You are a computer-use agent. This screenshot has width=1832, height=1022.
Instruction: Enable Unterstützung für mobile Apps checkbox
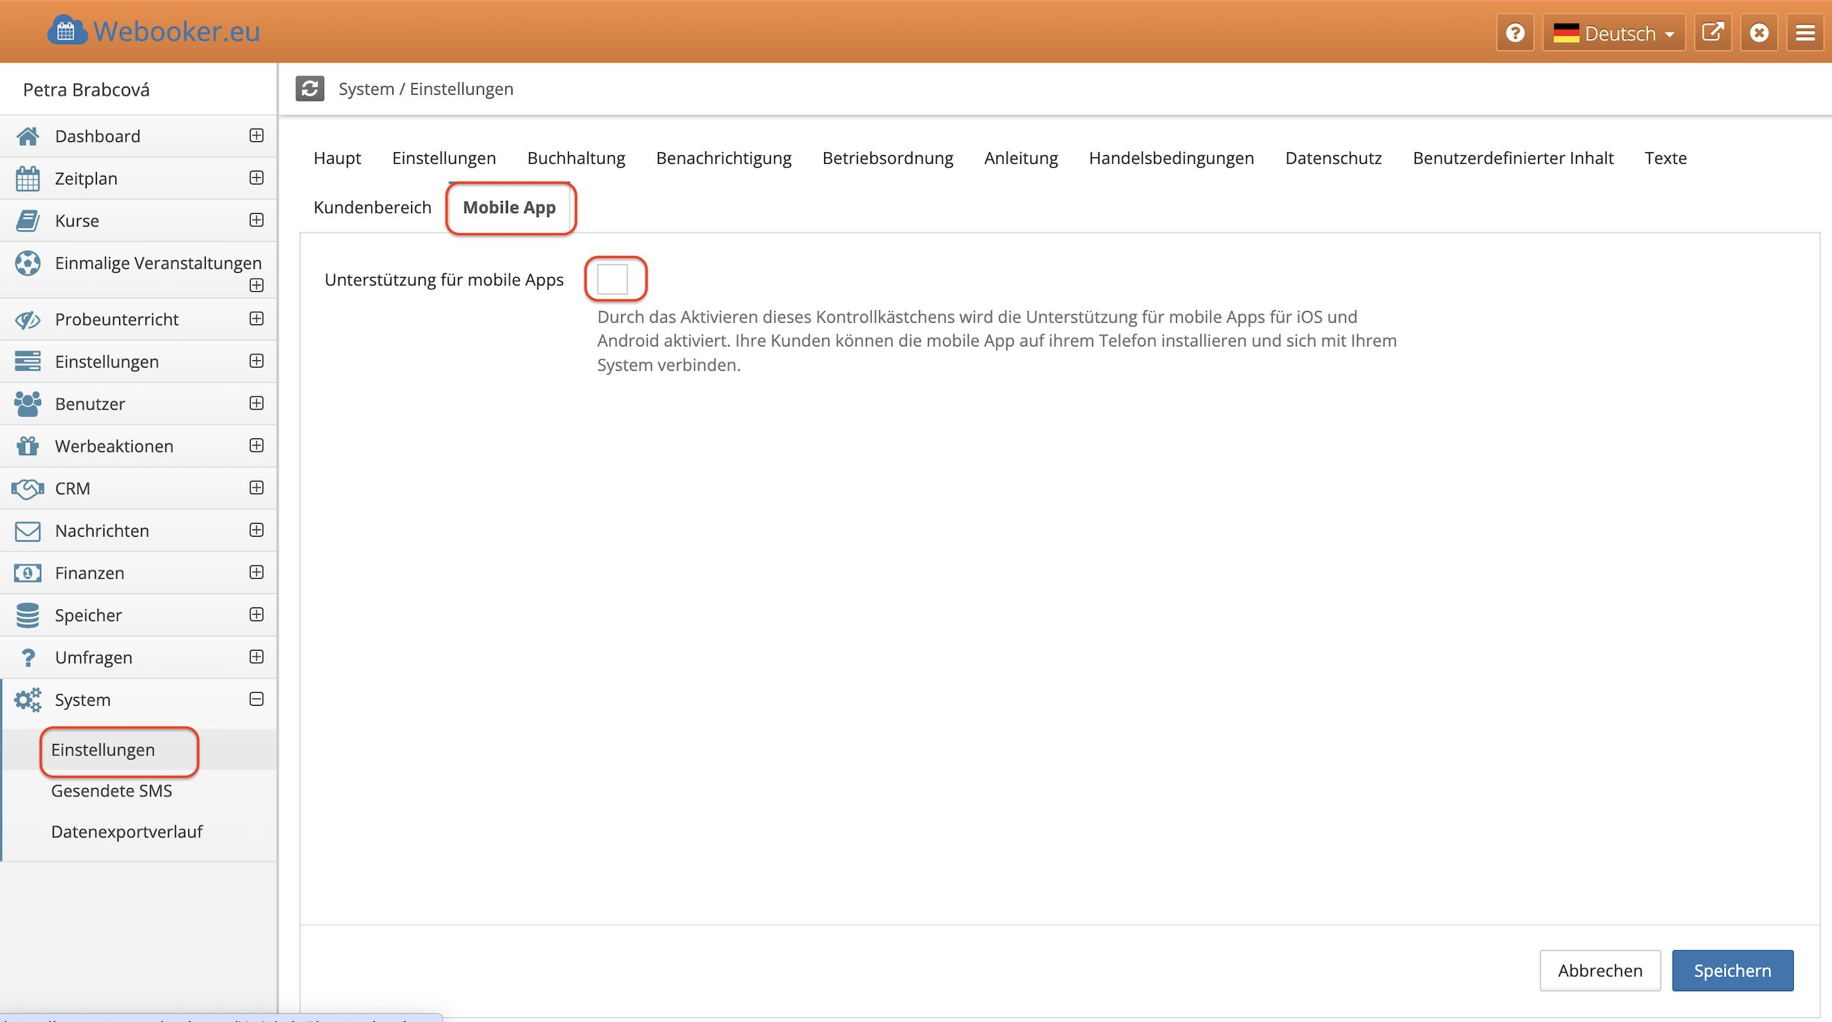pyautogui.click(x=612, y=279)
